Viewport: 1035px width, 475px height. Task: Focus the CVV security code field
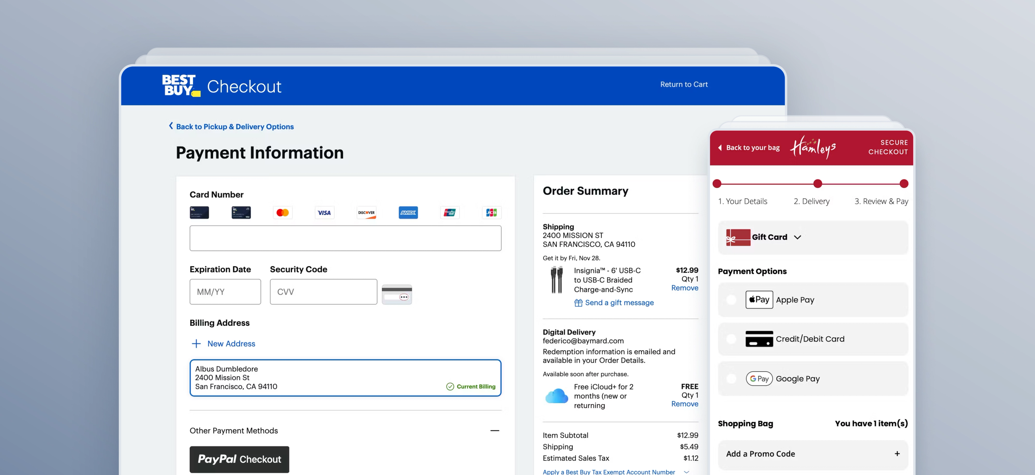pyautogui.click(x=323, y=292)
